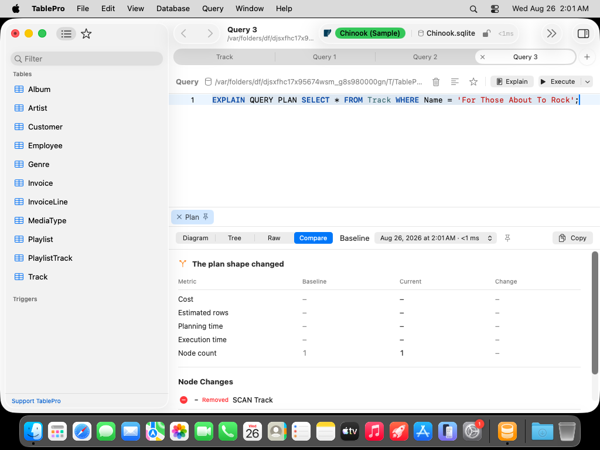Screen dimensions: 600x450
Task: Click the database cylinder icon beside file path
Action: [x=208, y=81]
